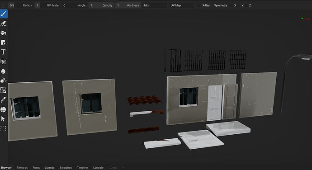Activate the dashed rectangle selection tool
Image resolution: width=312 pixels, height=170 pixels.
point(3,128)
